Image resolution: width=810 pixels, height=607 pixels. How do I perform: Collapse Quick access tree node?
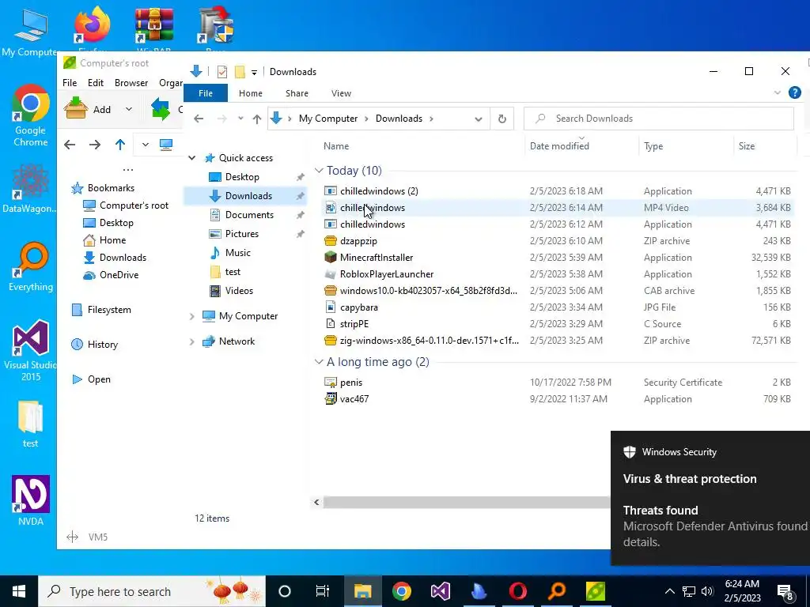click(x=191, y=158)
